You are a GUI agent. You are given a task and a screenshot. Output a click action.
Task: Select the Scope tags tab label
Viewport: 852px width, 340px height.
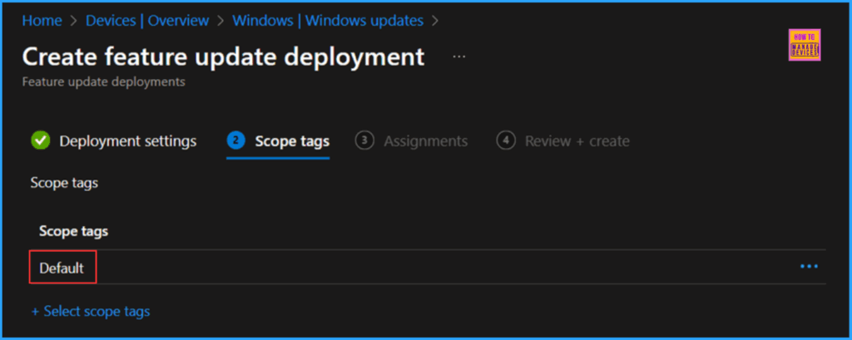click(x=292, y=141)
